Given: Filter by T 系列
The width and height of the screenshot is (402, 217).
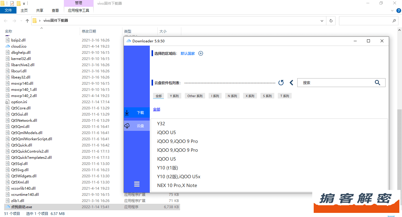Looking at the screenshot, I should click(285, 96).
